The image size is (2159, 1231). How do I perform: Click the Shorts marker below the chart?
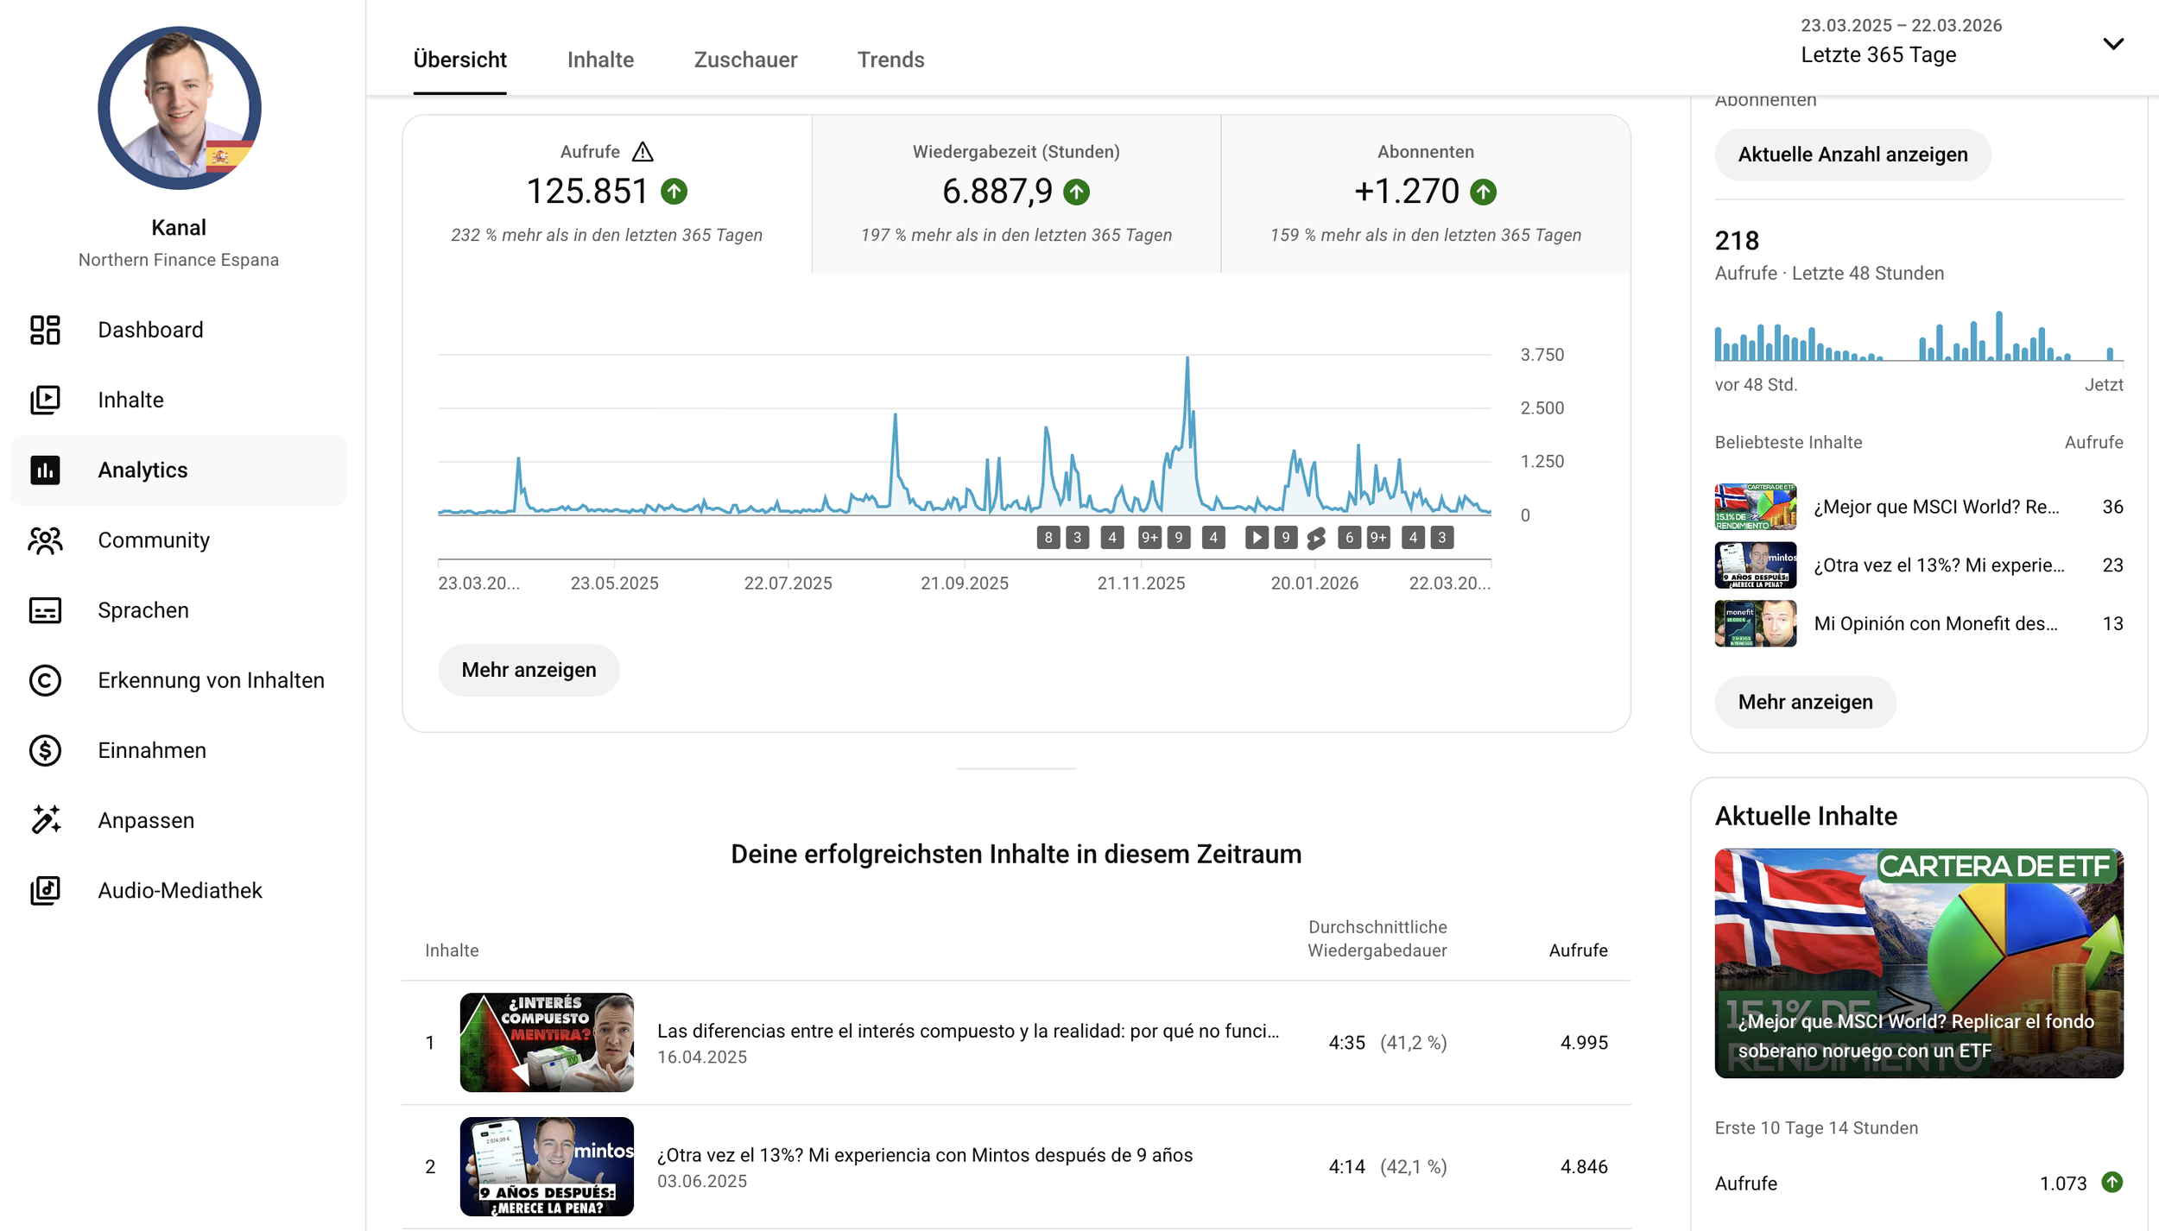(x=1316, y=539)
